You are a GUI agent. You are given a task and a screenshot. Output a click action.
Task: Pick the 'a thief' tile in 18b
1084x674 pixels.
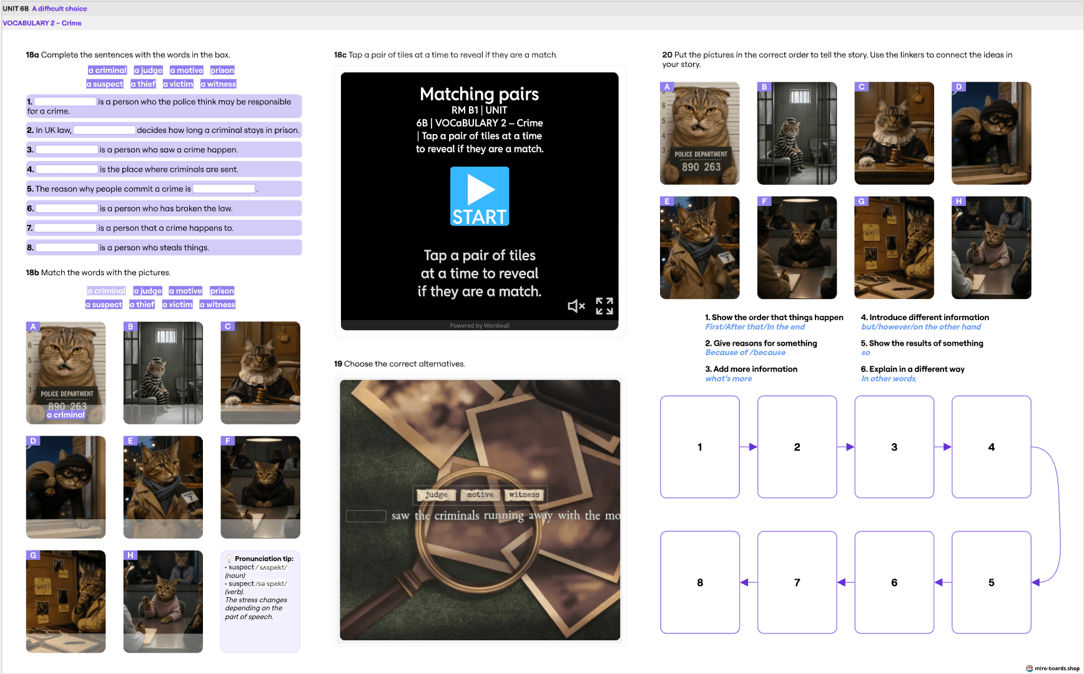(142, 305)
